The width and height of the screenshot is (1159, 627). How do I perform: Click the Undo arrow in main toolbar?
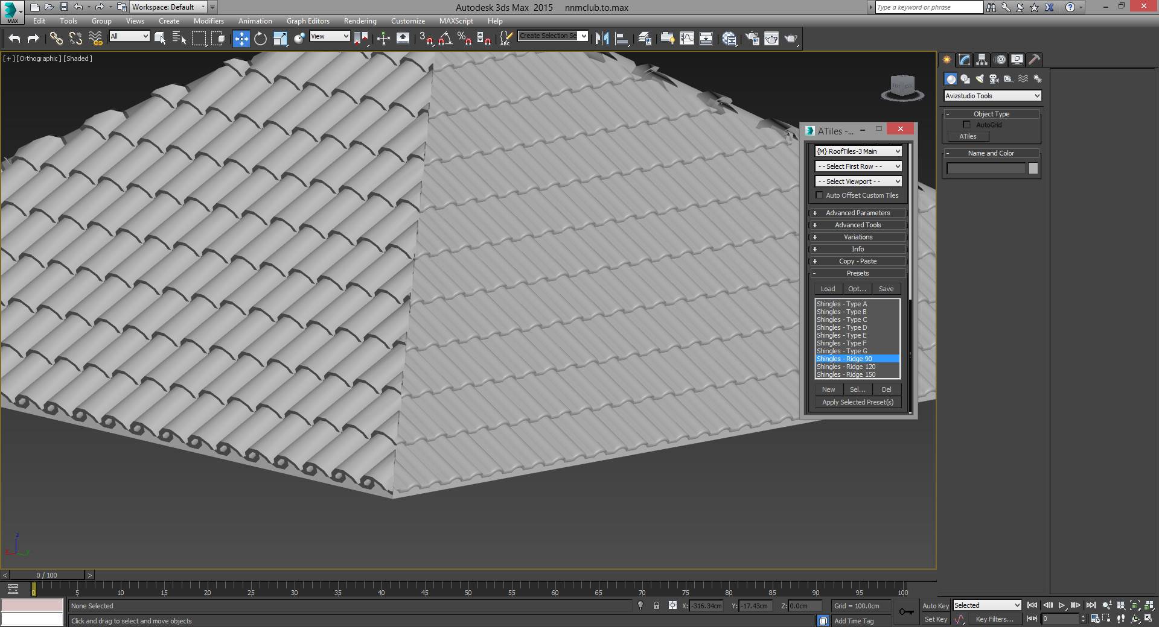[14, 39]
